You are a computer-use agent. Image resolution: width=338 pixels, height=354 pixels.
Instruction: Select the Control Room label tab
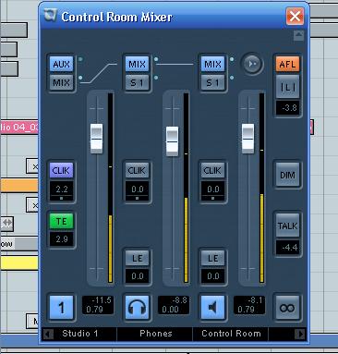(231, 334)
